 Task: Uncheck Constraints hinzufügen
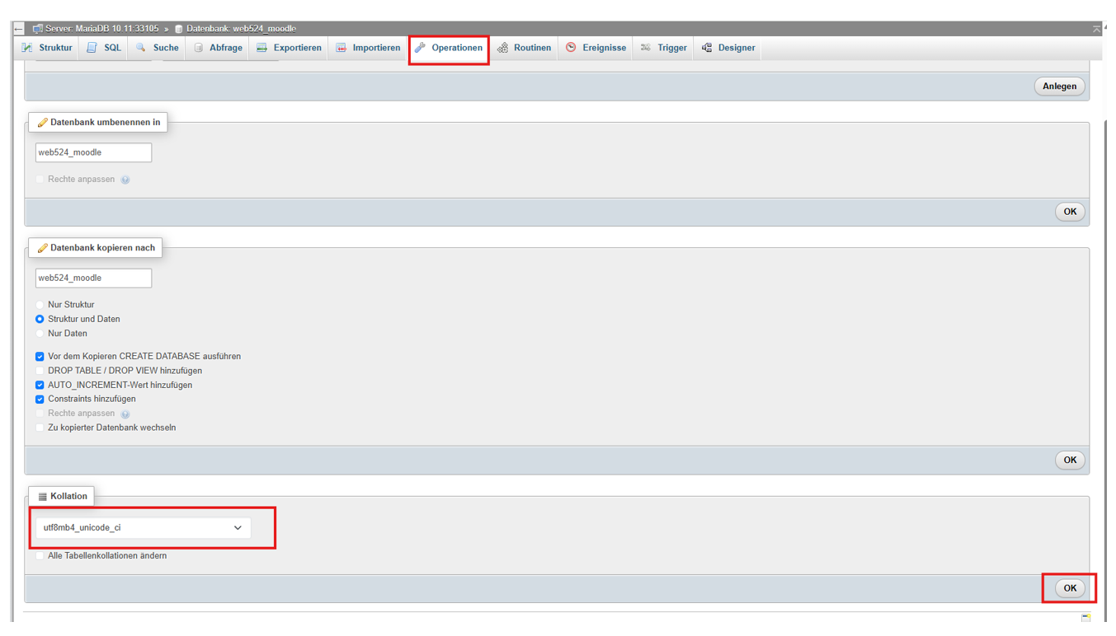(40, 399)
